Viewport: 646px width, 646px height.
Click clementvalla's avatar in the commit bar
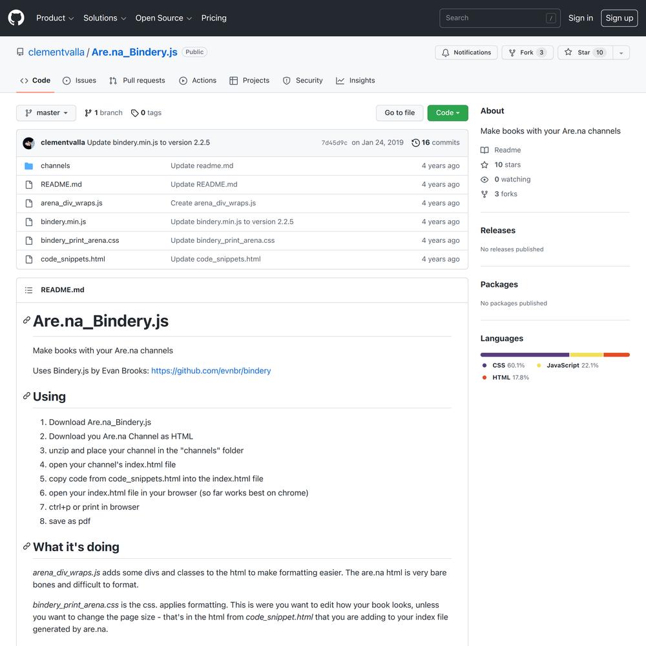click(29, 143)
